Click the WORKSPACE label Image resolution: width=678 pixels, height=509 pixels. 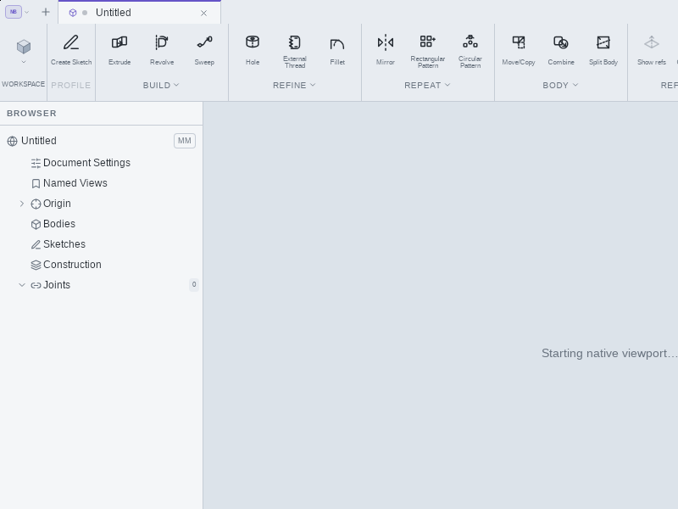[x=24, y=84]
